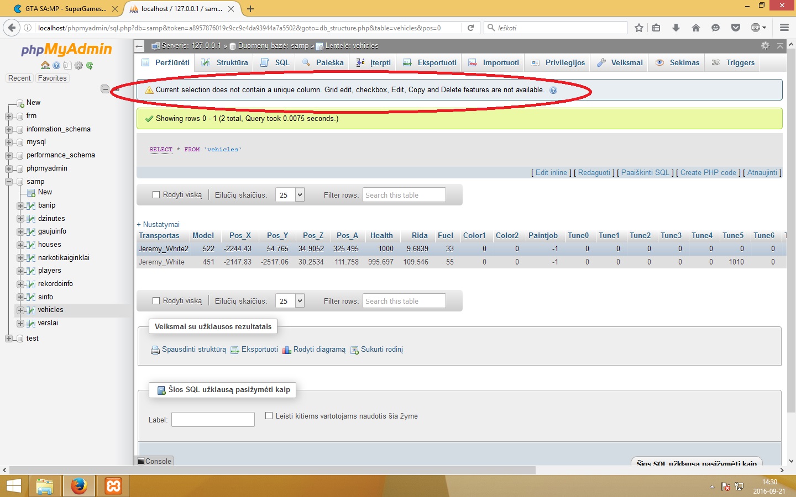Open XAMPP from the Windows taskbar
The width and height of the screenshot is (796, 497).
(x=113, y=486)
